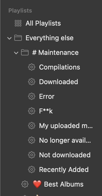
Task: Select the F**k playlist
Action: click(46, 111)
